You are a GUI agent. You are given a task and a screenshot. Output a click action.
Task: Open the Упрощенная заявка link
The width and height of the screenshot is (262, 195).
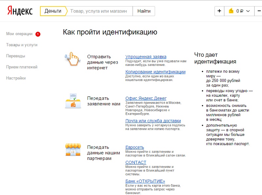146,57
